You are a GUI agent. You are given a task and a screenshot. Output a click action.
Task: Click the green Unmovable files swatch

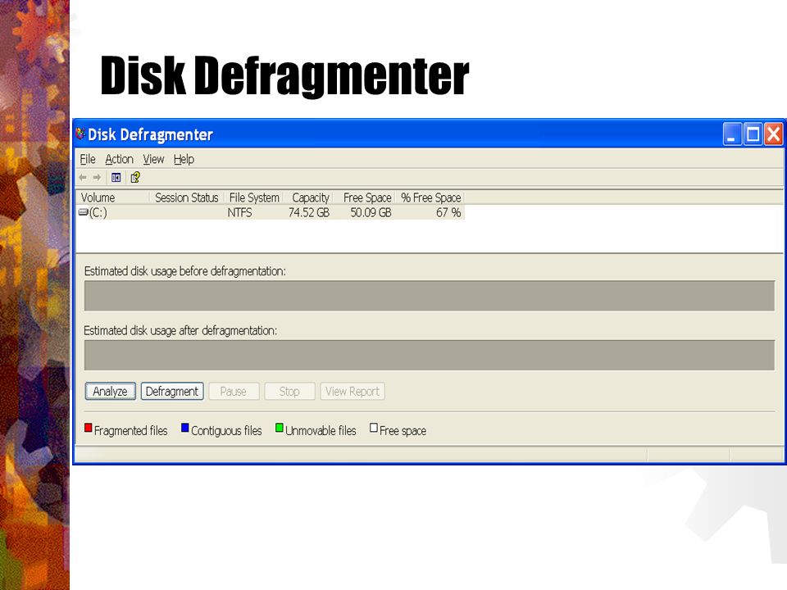coord(279,428)
